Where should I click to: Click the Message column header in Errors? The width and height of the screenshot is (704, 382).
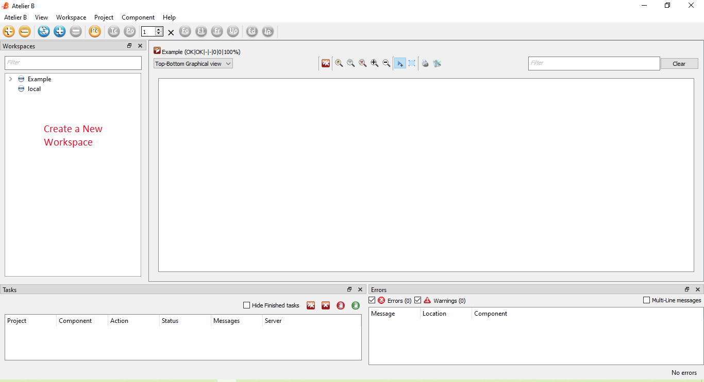[394, 314]
